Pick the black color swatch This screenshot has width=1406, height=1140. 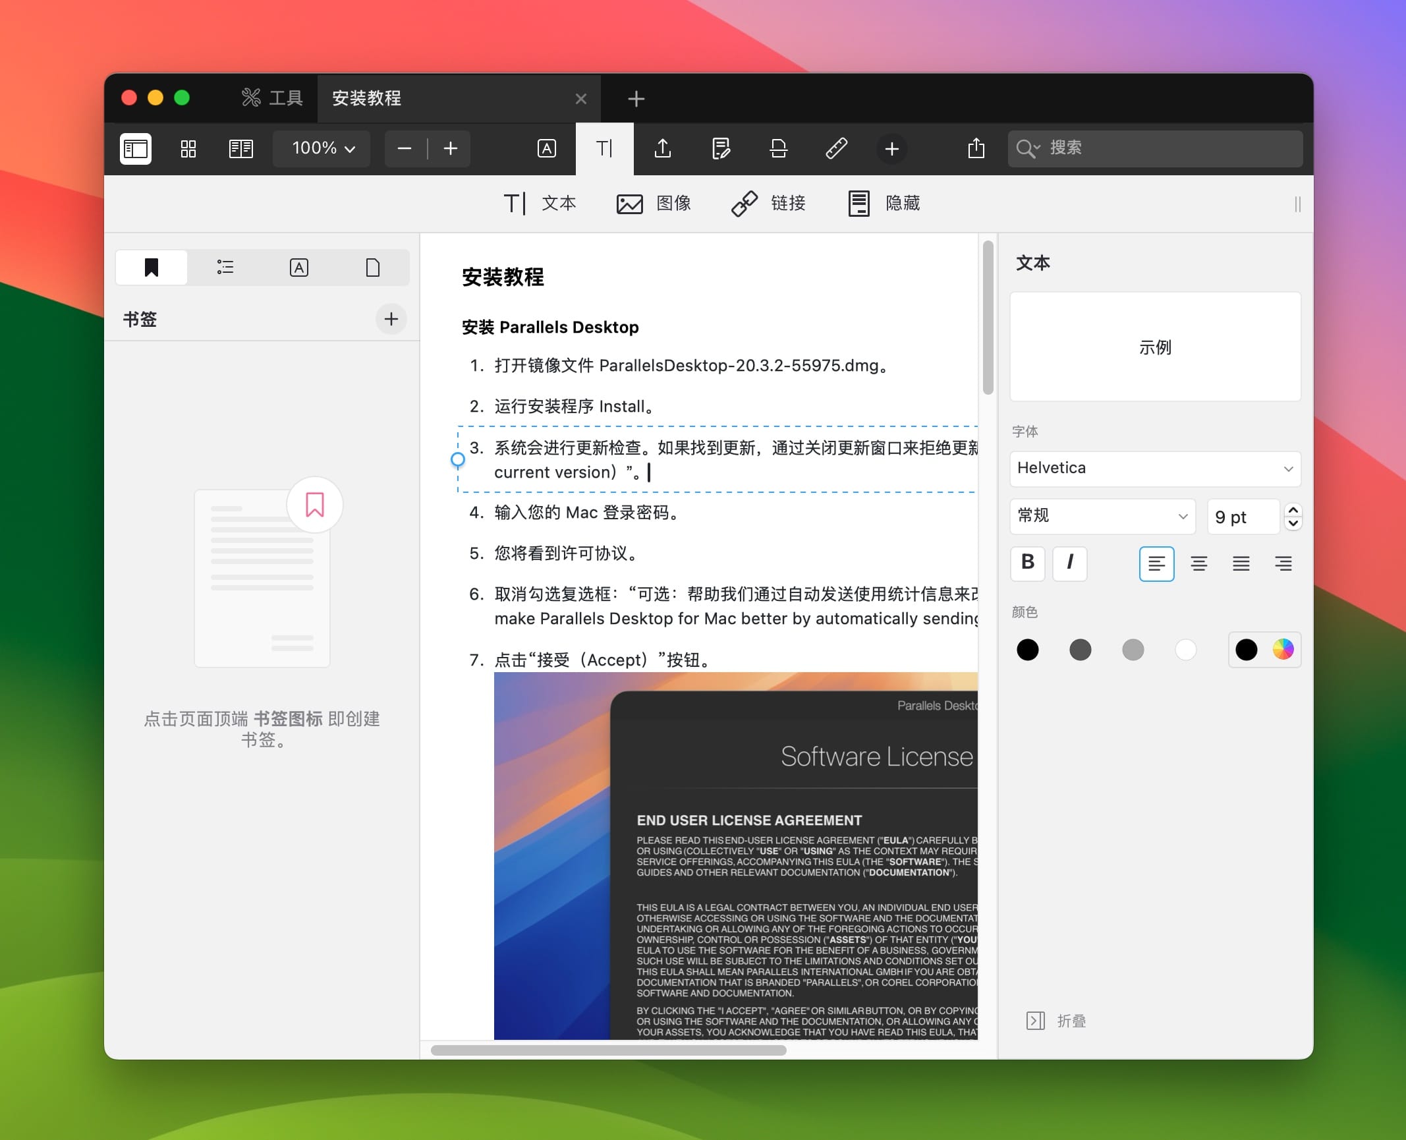pos(1028,650)
